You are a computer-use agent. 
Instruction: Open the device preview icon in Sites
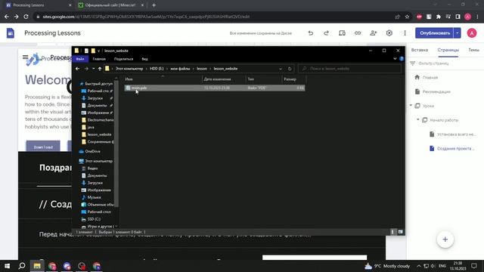coord(342,33)
